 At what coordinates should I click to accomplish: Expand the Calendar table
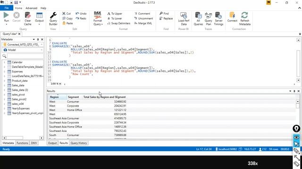(4, 62)
